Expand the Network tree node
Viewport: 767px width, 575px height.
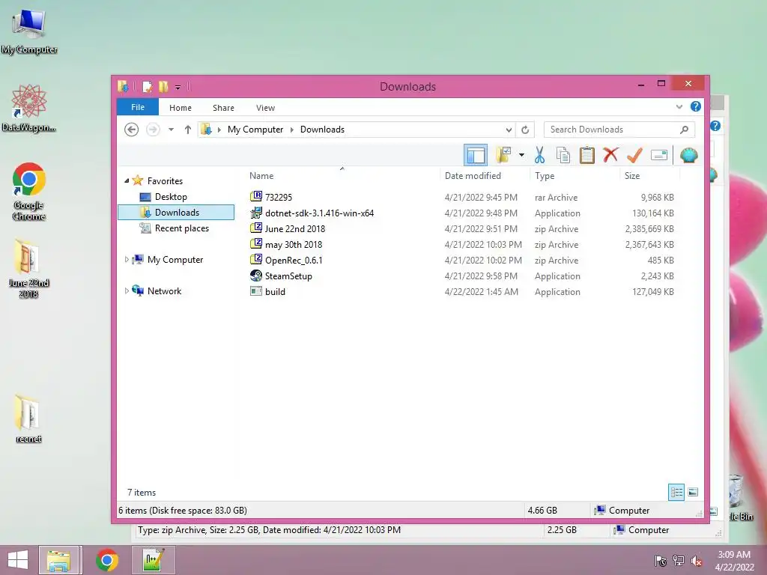point(127,291)
